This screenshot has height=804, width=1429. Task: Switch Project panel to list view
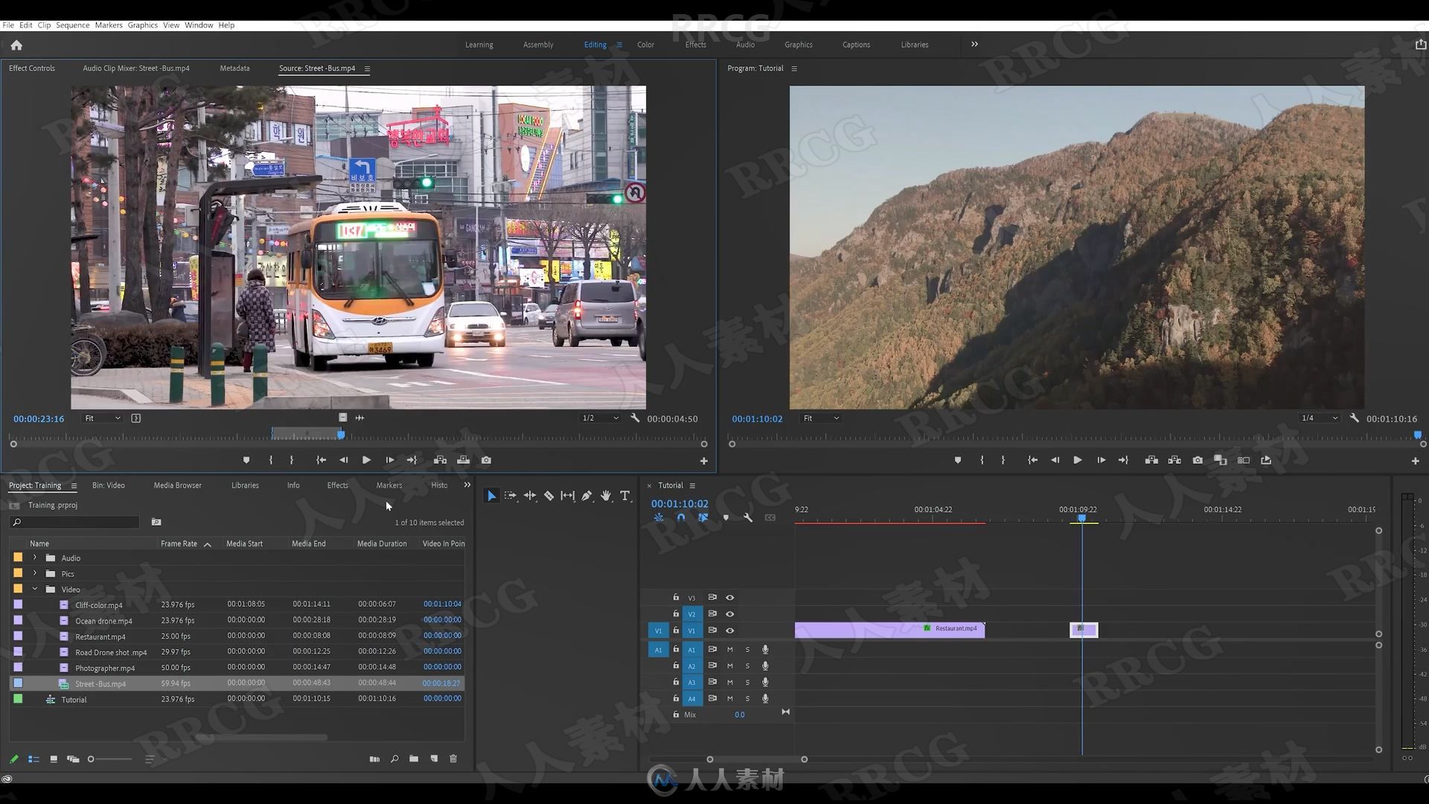click(x=33, y=759)
